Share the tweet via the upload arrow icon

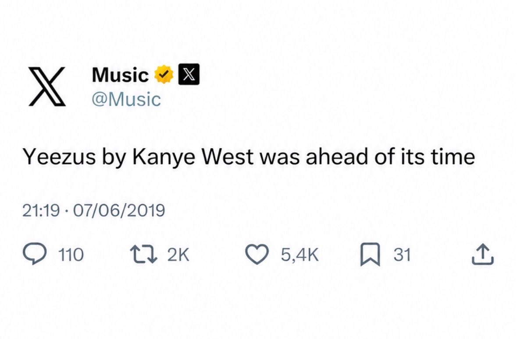(x=483, y=254)
